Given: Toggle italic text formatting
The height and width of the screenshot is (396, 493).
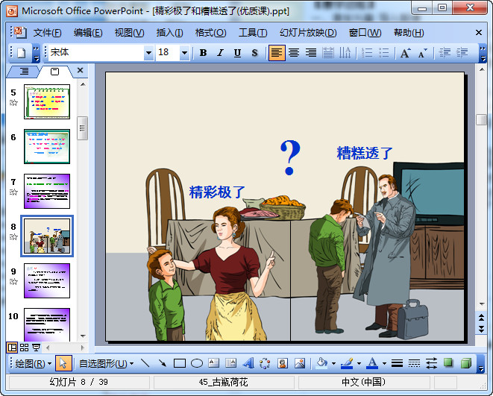Looking at the screenshot, I should (x=220, y=53).
